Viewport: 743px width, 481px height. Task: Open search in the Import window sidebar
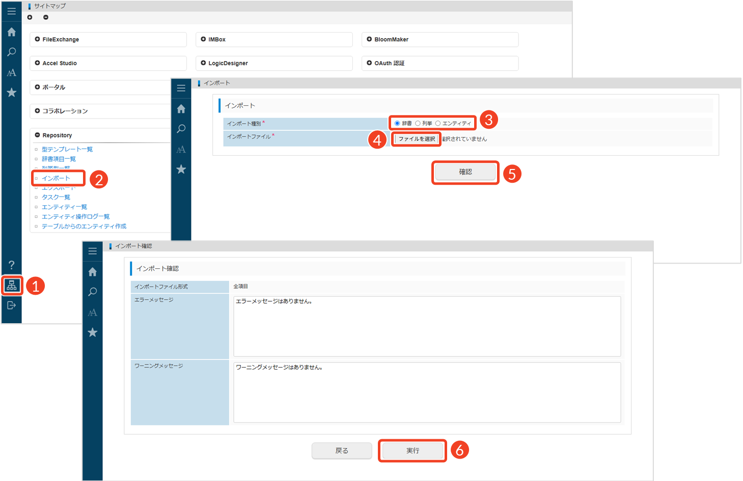(181, 129)
